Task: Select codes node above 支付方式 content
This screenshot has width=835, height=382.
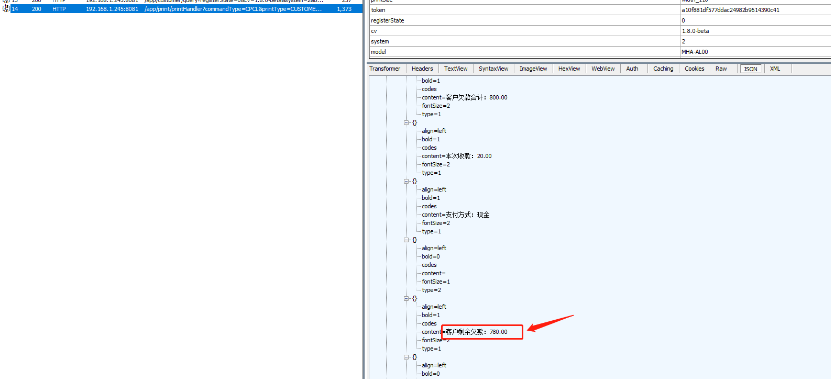Action: click(429, 206)
